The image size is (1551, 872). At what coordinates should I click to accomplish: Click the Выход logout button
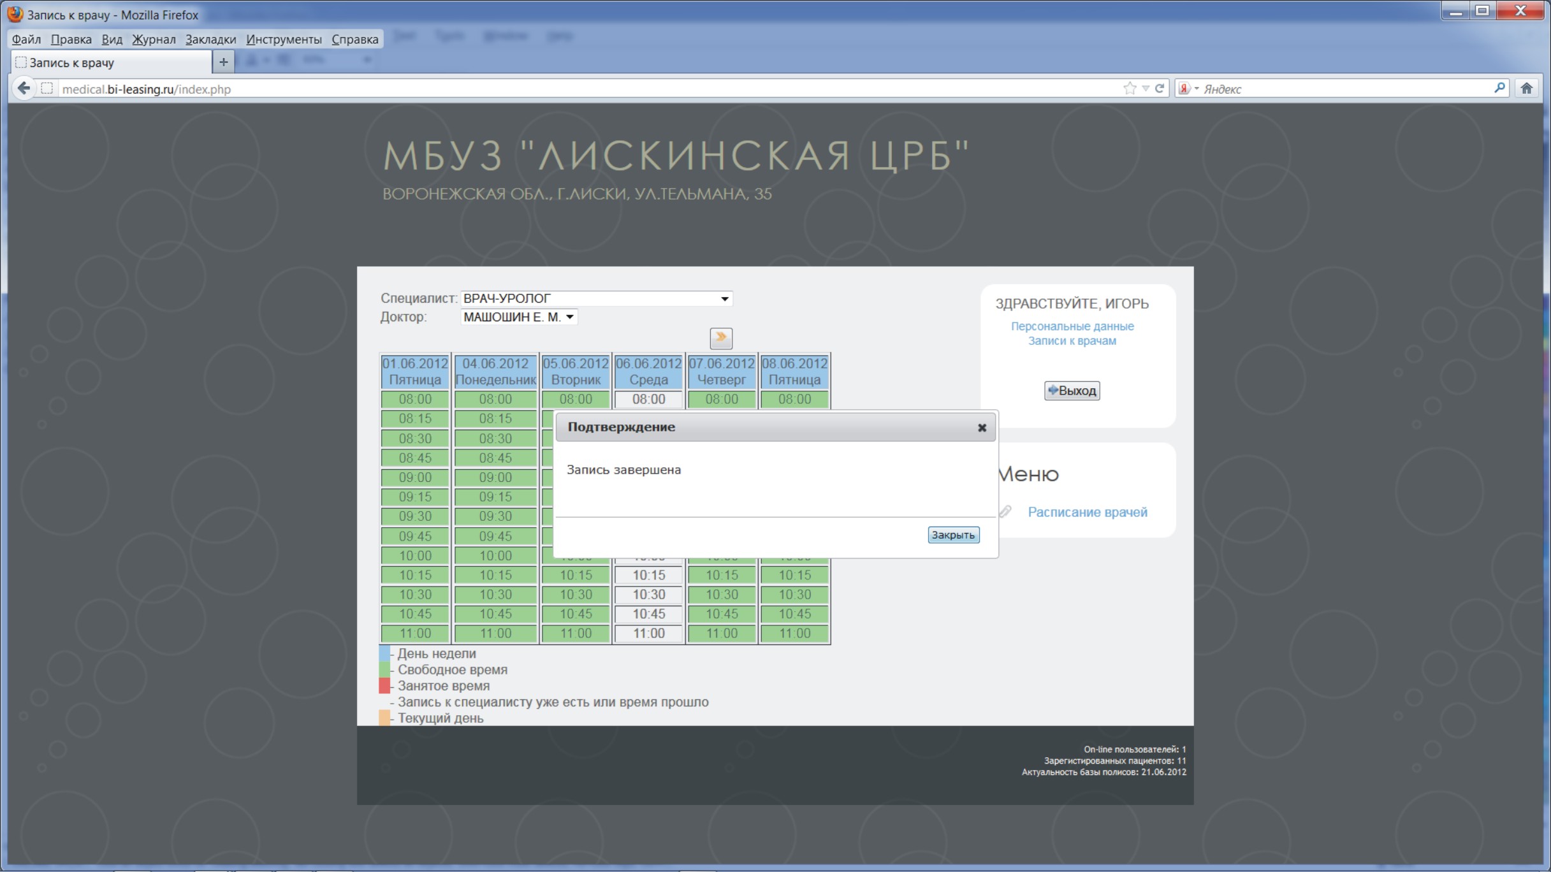pos(1072,390)
